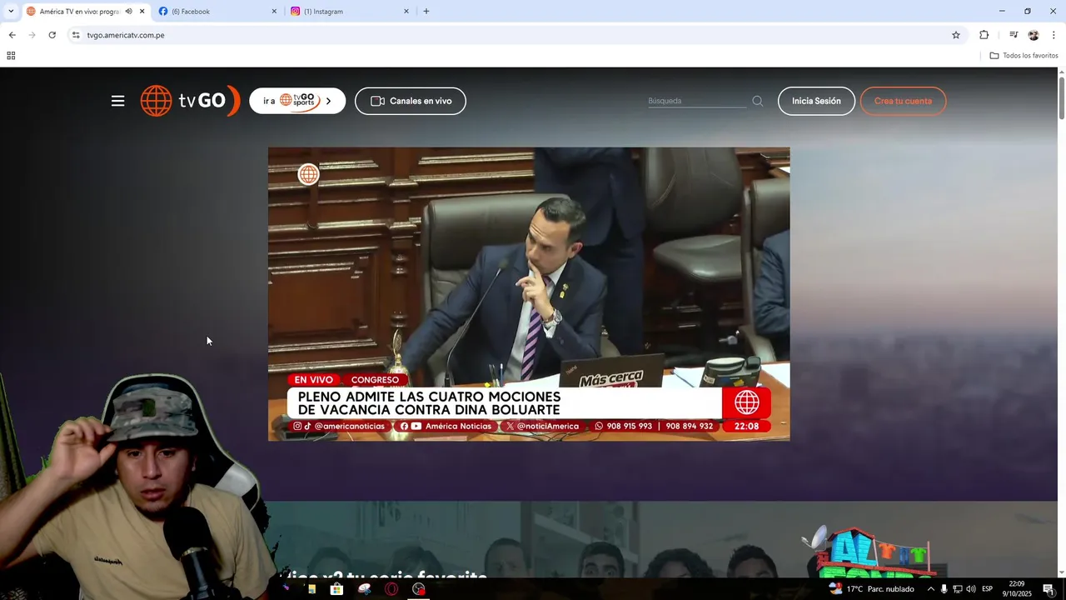Click the microphone tray icon
The width and height of the screenshot is (1066, 600).
click(x=944, y=589)
